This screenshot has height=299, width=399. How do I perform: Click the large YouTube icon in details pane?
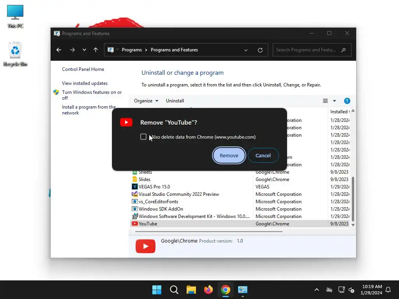[x=146, y=246]
